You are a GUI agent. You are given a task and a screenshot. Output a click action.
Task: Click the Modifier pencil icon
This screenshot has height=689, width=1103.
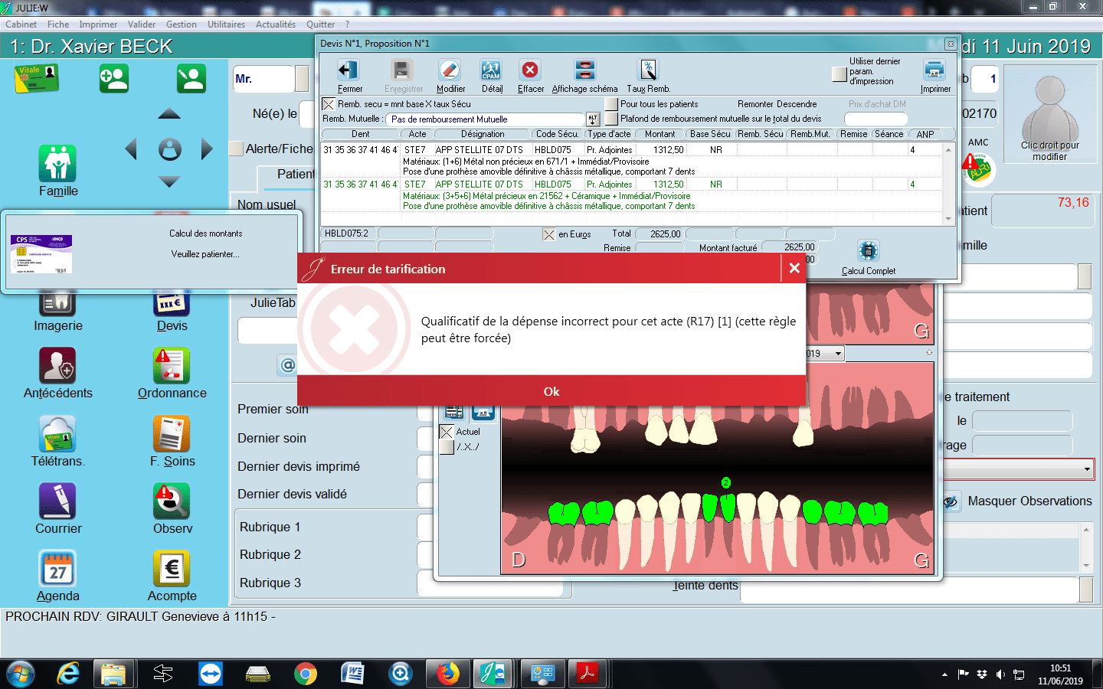tap(450, 71)
